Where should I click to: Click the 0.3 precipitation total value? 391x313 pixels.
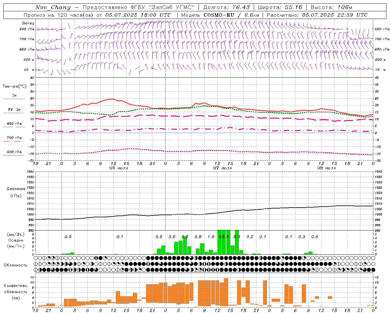[x=302, y=237]
